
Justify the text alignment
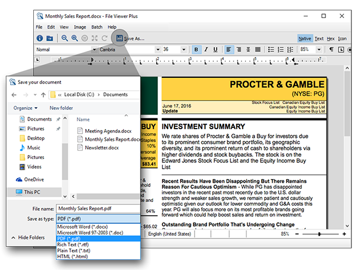258,50
